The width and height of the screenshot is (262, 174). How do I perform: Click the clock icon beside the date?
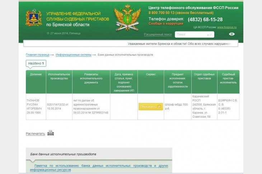(48, 33)
